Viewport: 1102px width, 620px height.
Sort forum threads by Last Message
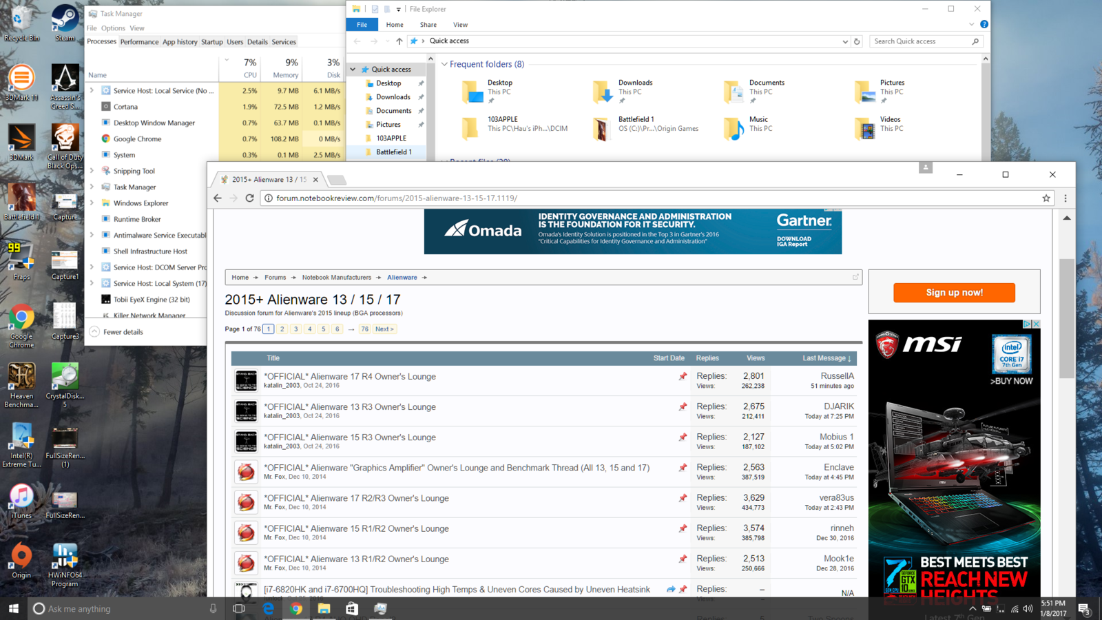[826, 358]
